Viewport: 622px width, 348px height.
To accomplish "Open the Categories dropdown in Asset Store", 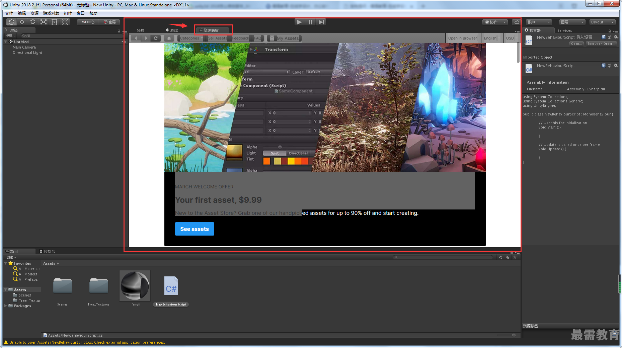I will (191, 38).
